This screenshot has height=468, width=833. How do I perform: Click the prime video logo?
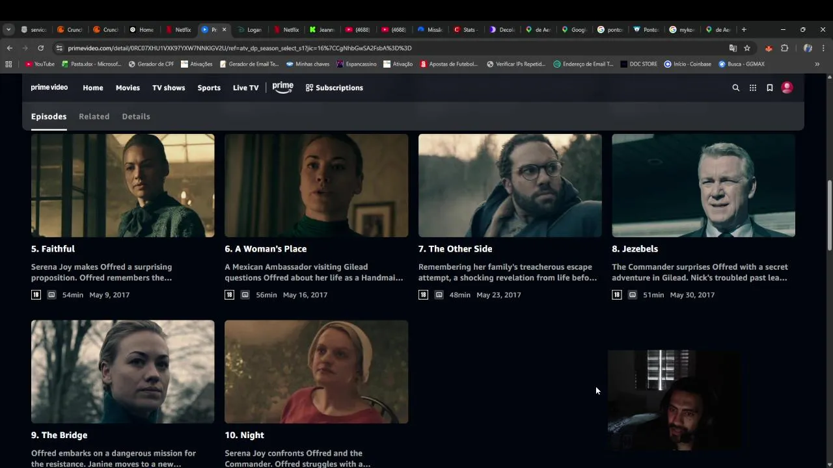pos(49,87)
